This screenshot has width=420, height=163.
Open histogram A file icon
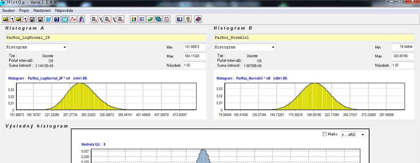6,19
